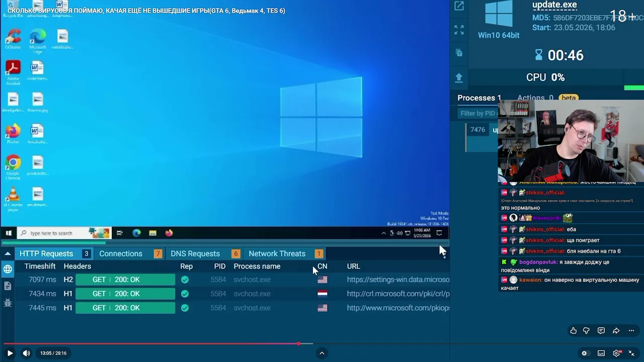Click the Edge icon on the sandbox taskbar
The image size is (644, 362).
coord(136,233)
